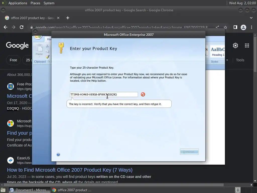Click the red invalid key indicator icon
This screenshot has height=193, width=257.
pos(143,94)
